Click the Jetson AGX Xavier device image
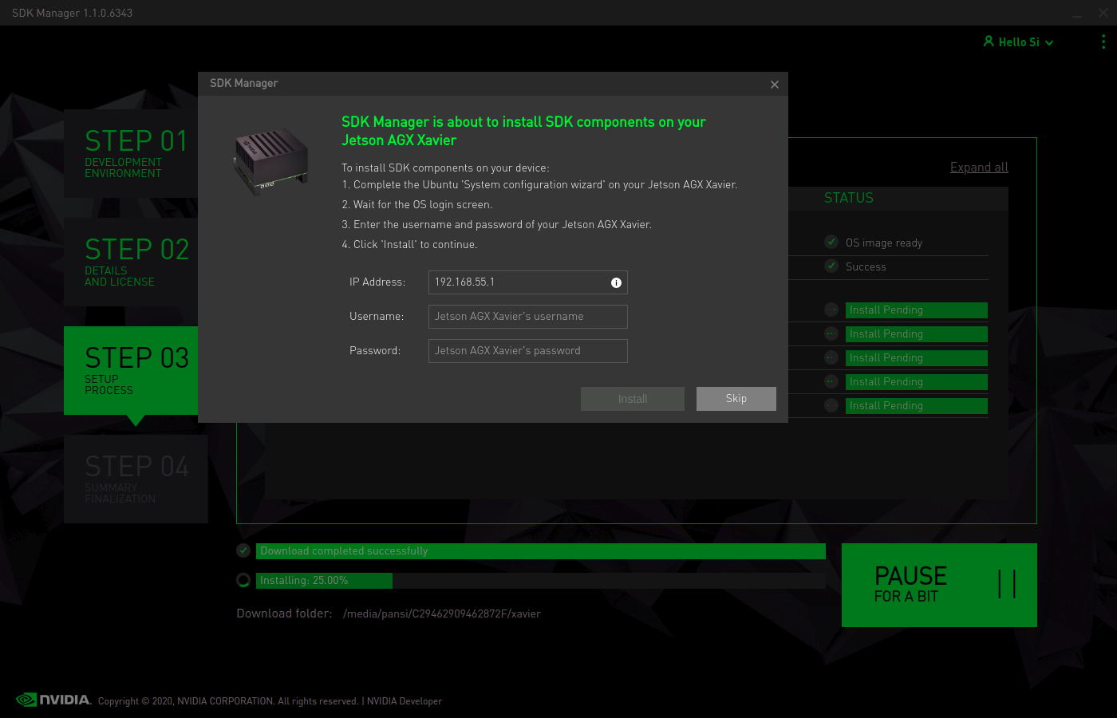Screen dimensions: 1117x718 point(270,162)
